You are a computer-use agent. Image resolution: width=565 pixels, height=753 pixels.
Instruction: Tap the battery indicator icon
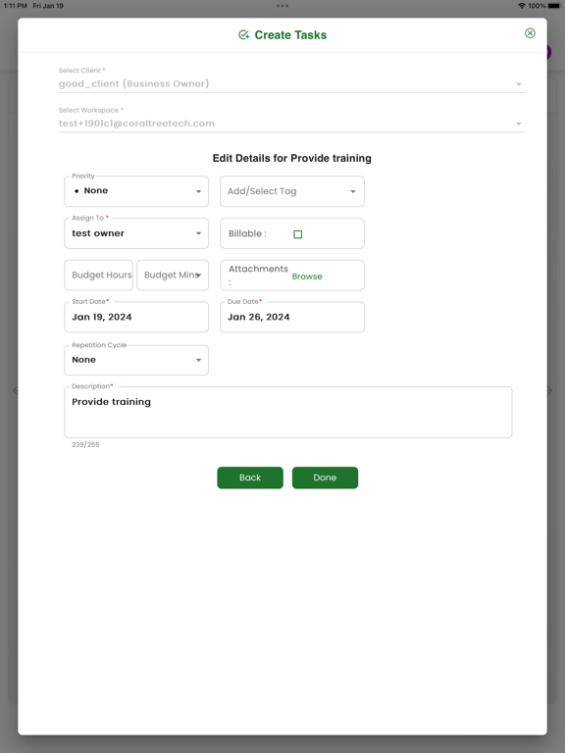554,6
